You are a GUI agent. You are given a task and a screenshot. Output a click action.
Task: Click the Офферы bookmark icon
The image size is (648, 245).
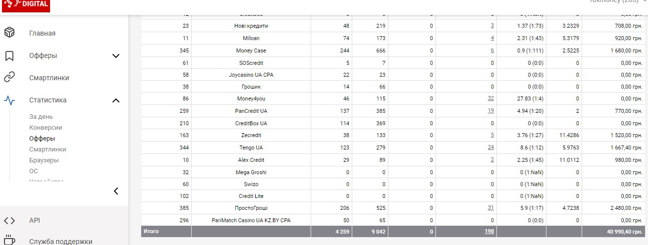click(x=9, y=55)
